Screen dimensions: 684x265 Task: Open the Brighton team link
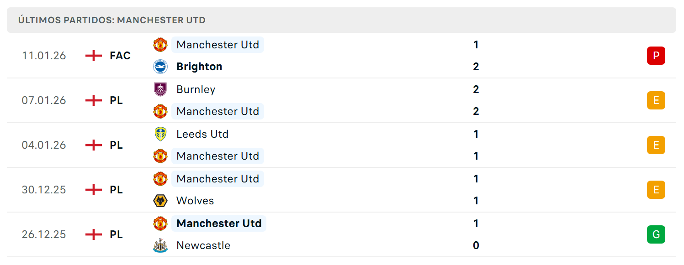(199, 67)
